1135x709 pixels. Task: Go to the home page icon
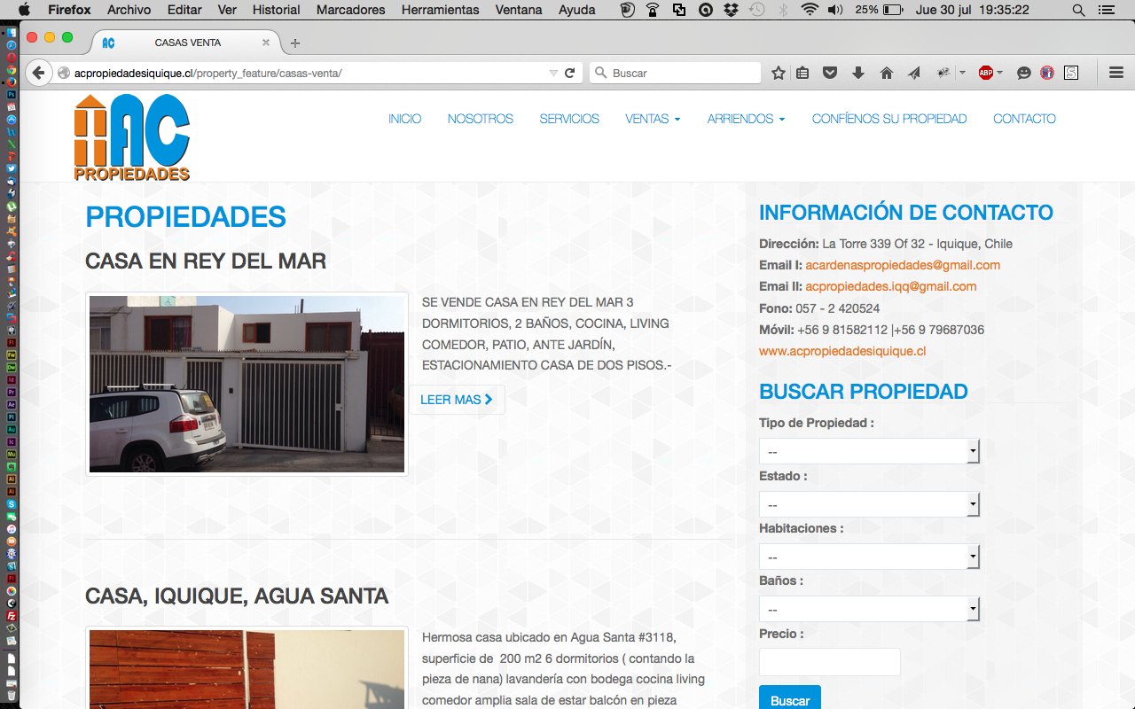886,73
